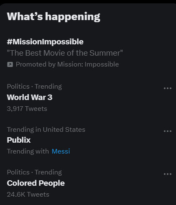Click the 3,917 Tweets count

[27, 109]
